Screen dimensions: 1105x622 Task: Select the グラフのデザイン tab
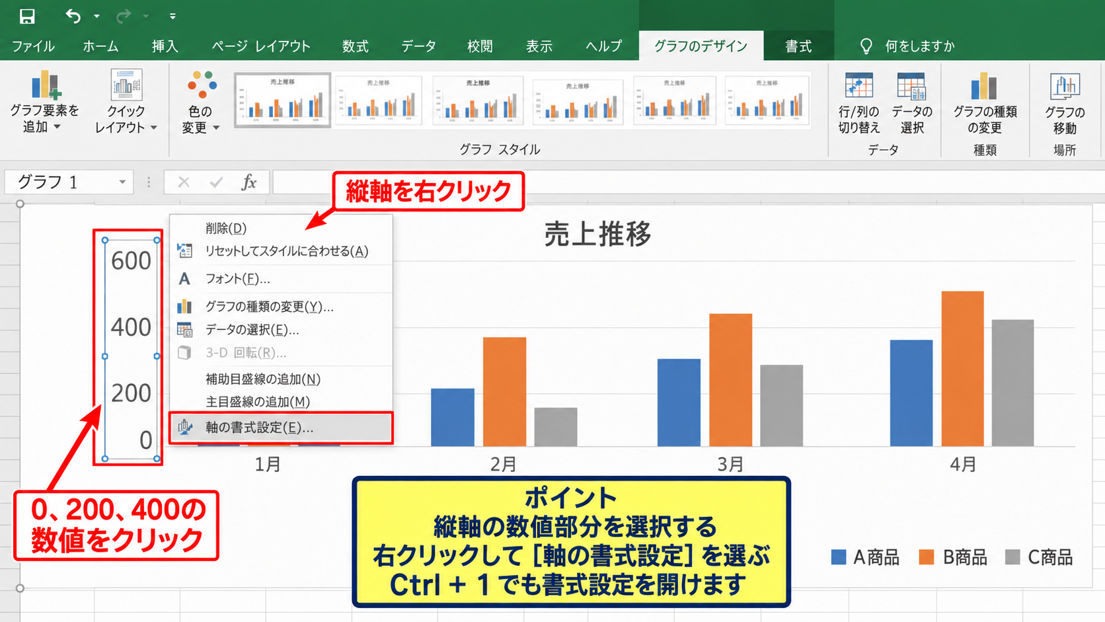click(x=701, y=46)
